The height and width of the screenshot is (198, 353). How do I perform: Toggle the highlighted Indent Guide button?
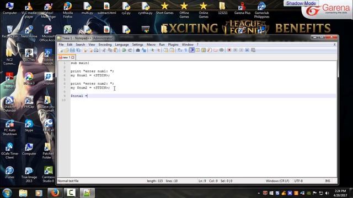[x=192, y=50]
